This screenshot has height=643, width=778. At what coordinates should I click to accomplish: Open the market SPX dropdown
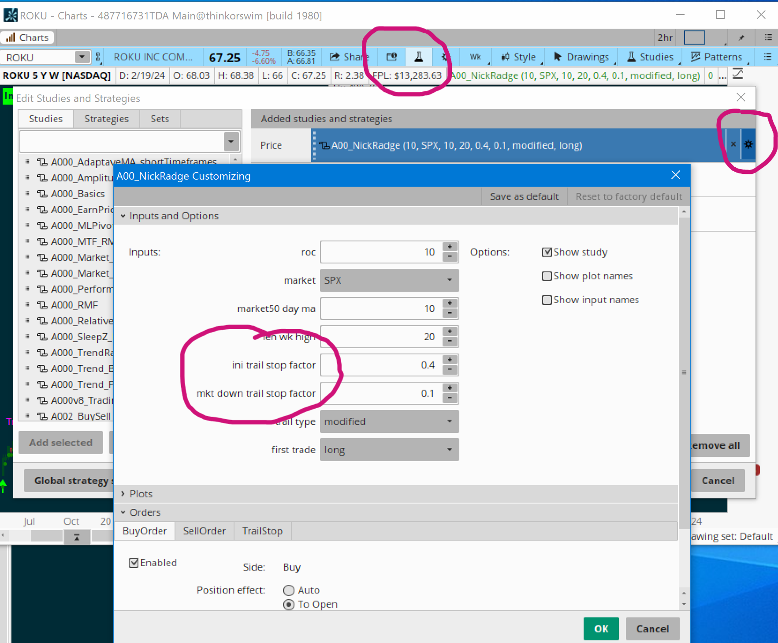pyautogui.click(x=389, y=280)
